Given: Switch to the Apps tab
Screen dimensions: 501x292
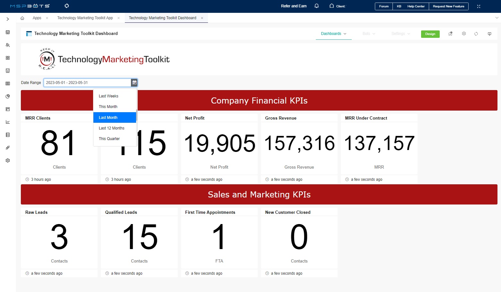Looking at the screenshot, I should click(37, 18).
